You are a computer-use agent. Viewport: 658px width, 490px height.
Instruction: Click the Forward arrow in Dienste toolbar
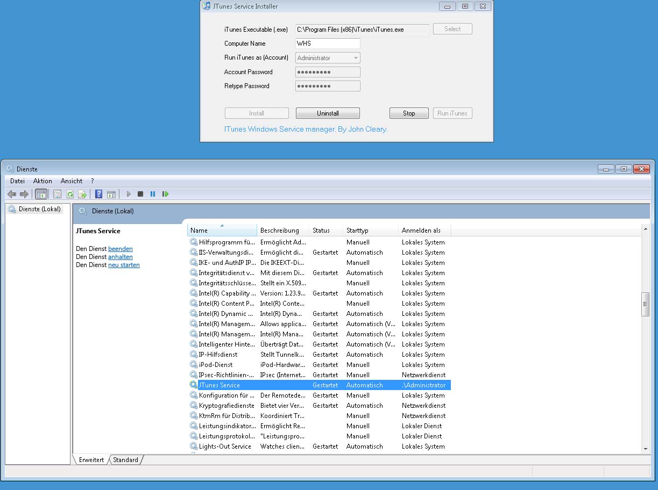coord(24,194)
